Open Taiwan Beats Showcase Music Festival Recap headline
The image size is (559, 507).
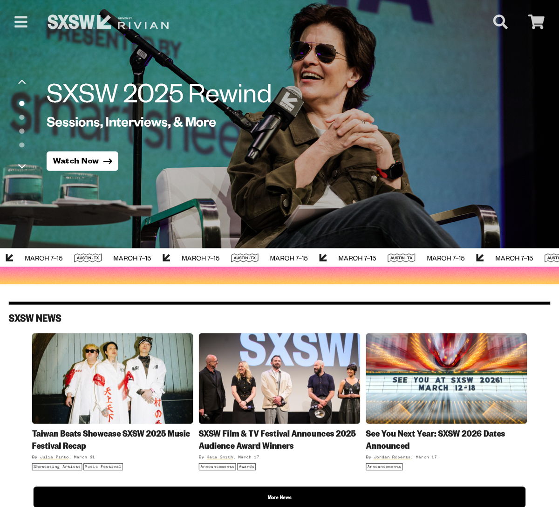pos(111,439)
